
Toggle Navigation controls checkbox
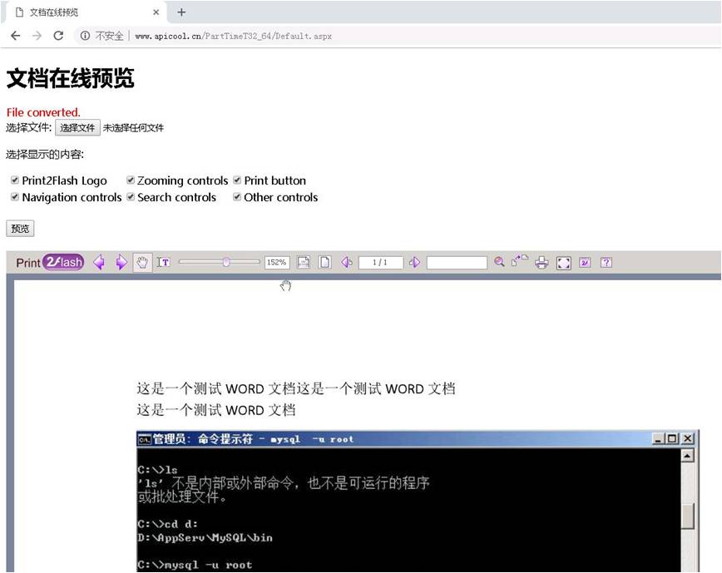pyautogui.click(x=15, y=197)
